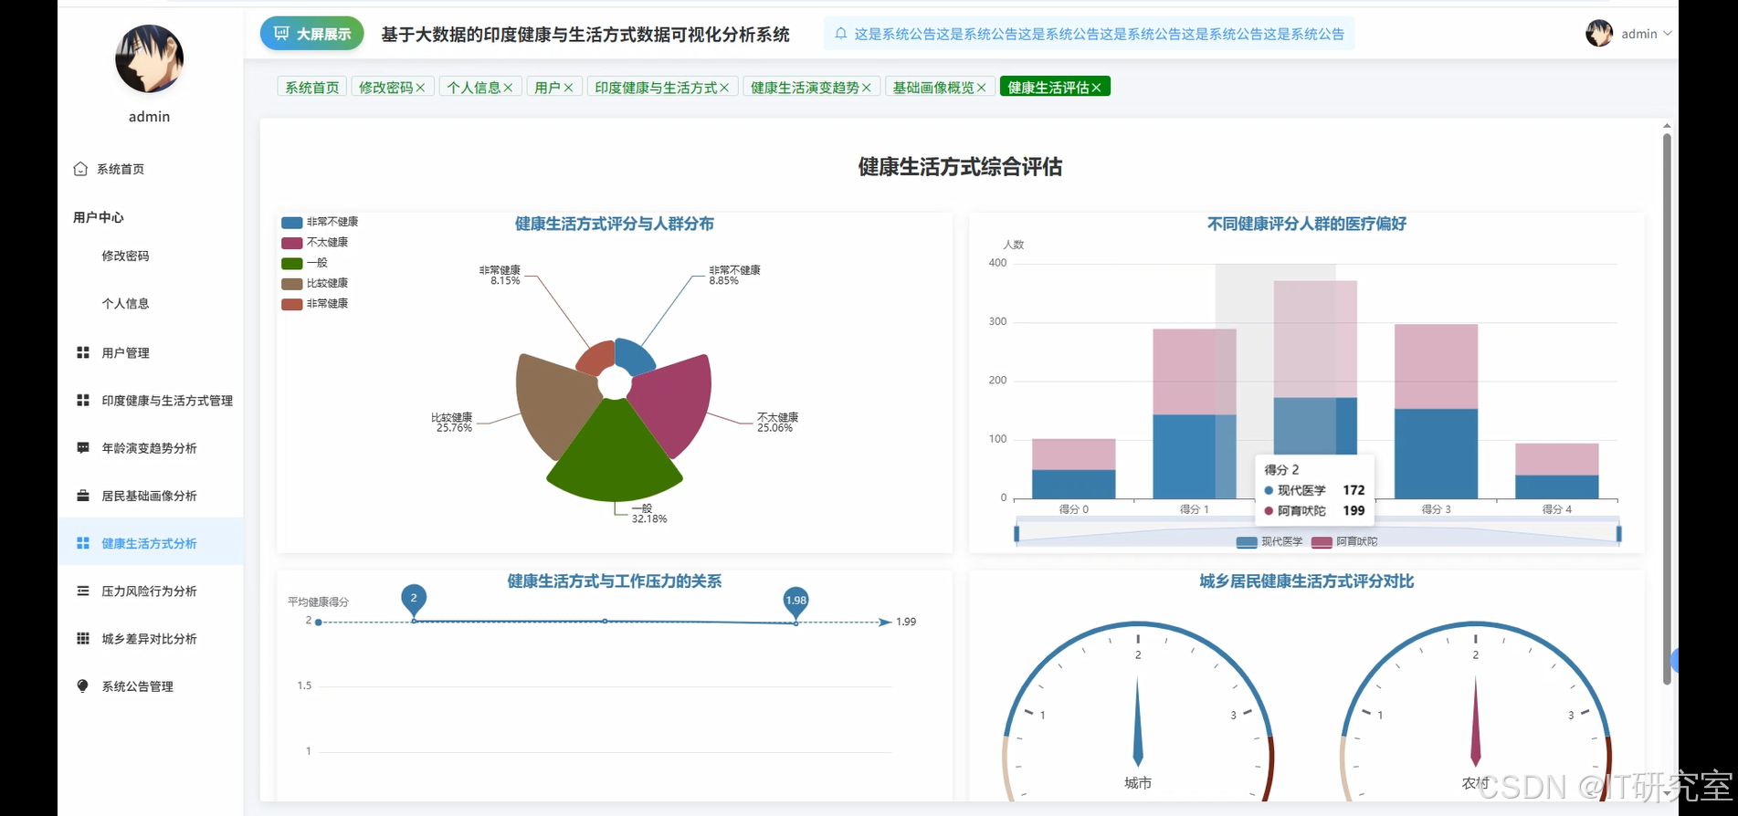The height and width of the screenshot is (816, 1738).
Task: Close the 基础画像概览 tab
Action: (x=982, y=88)
